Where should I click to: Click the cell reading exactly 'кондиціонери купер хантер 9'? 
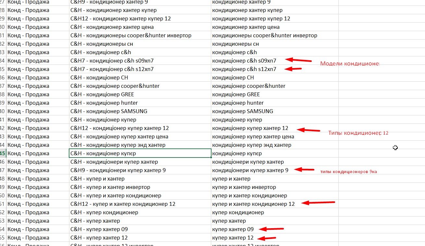[275, 170]
